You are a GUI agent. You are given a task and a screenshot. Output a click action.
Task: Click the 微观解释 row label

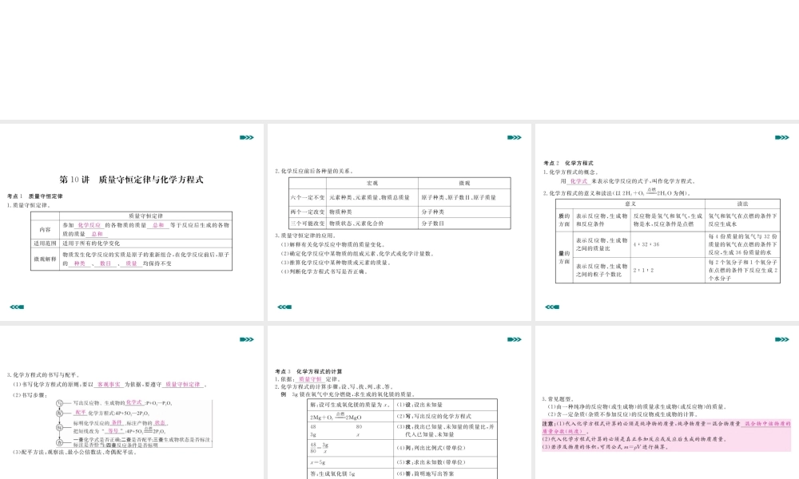tap(46, 259)
